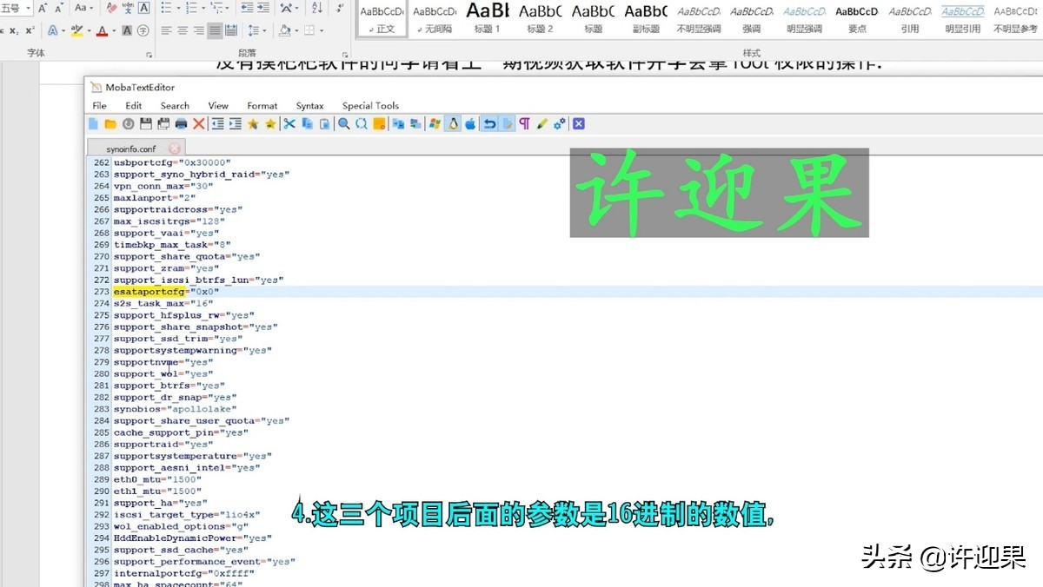Click the Print icon in MobaTextEditor toolbar
This screenshot has height=587, width=1043.
click(181, 124)
